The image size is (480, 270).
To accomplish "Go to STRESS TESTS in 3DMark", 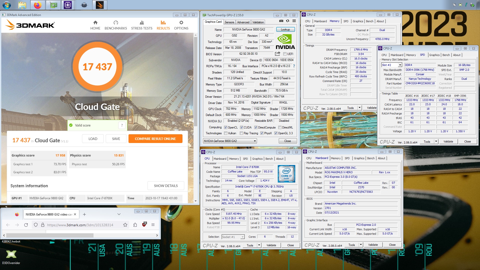I will [x=142, y=25].
